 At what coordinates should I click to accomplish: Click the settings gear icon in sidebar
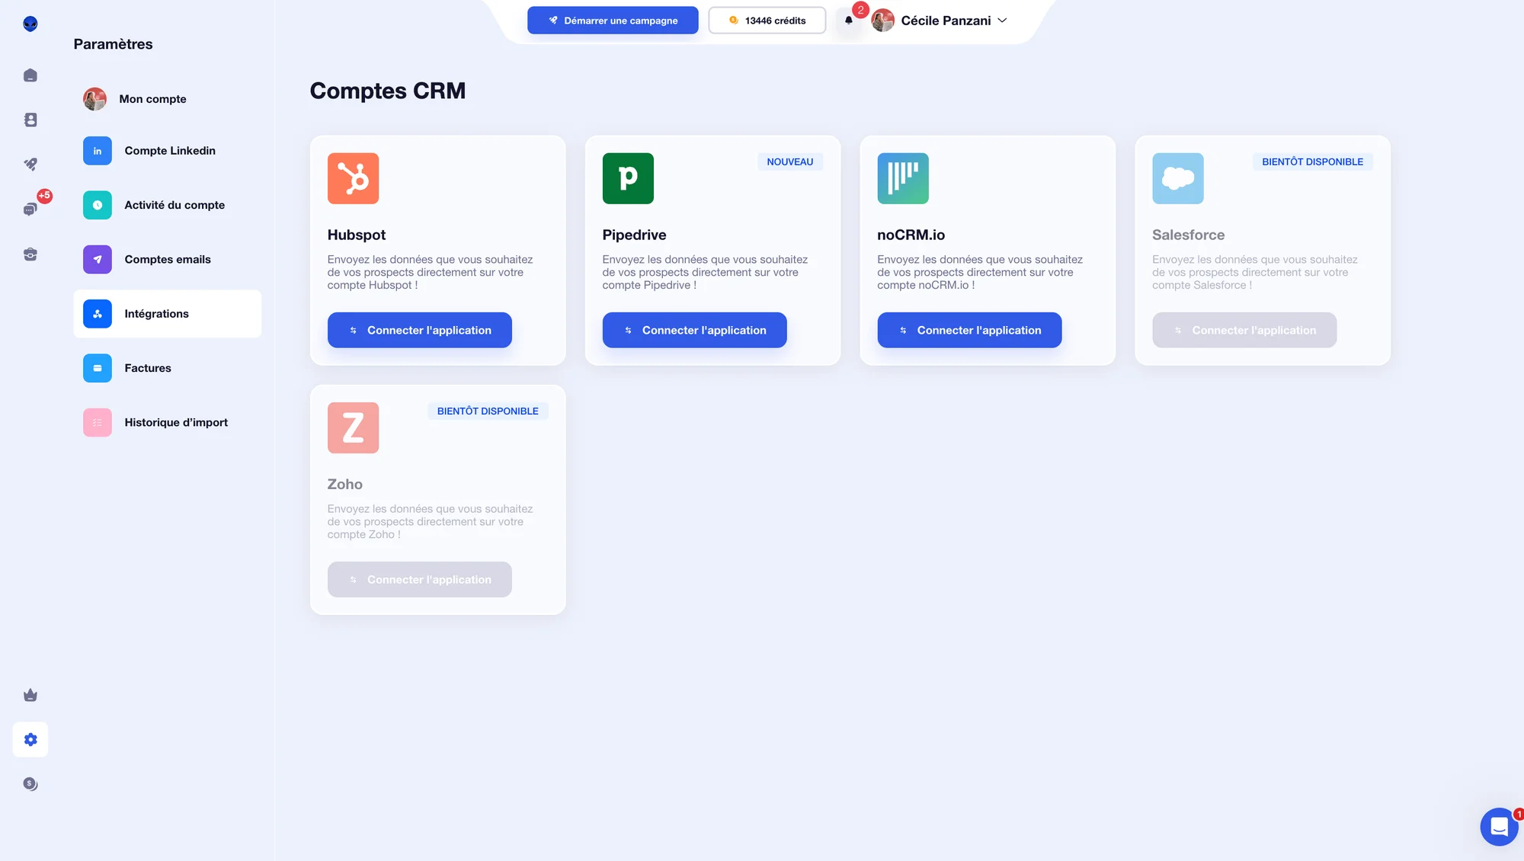click(30, 739)
